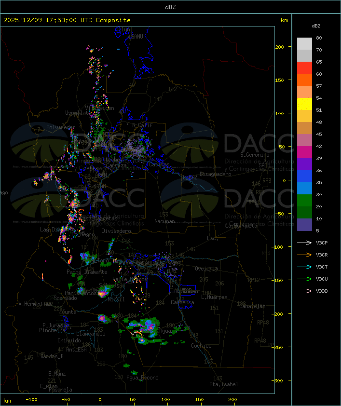This screenshot has height=406, width=341.
Task: Click the green VBCU arrow icon
Action: [304, 279]
